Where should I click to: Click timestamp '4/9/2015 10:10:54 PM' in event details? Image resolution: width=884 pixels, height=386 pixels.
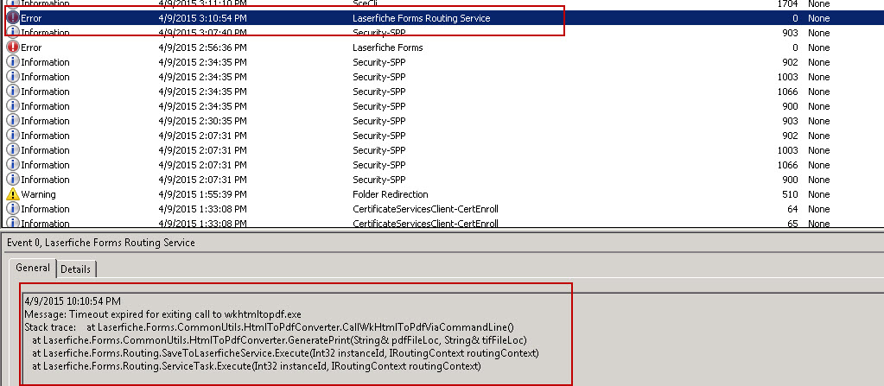(73, 301)
